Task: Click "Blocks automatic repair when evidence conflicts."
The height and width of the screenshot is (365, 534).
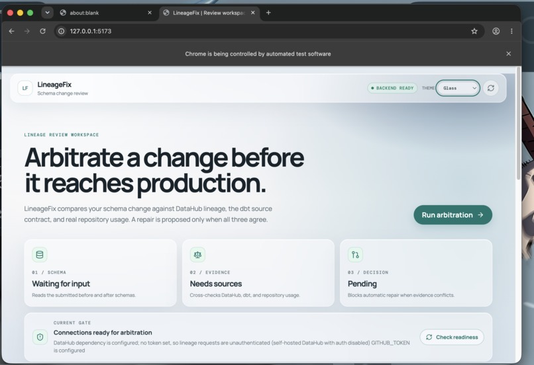Action: (x=401, y=295)
